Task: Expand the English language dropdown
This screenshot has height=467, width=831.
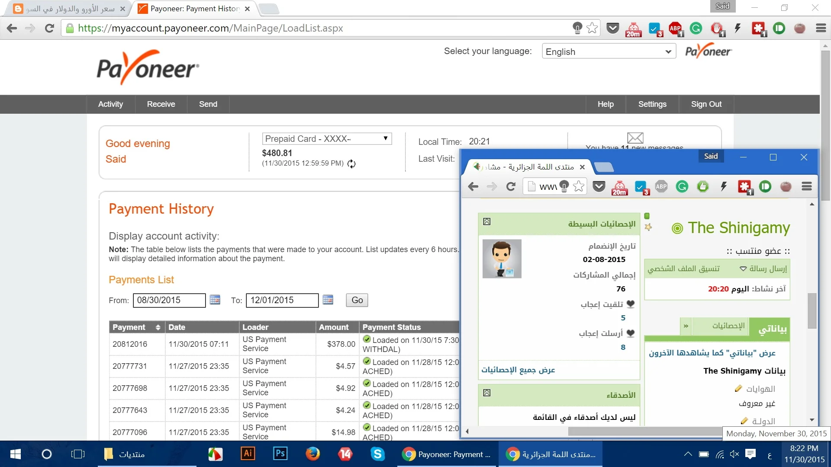Action: pyautogui.click(x=609, y=52)
